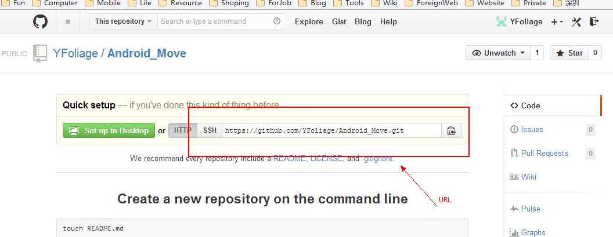Click the Pull Requests count badge 0
613x237 pixels.
590,154
